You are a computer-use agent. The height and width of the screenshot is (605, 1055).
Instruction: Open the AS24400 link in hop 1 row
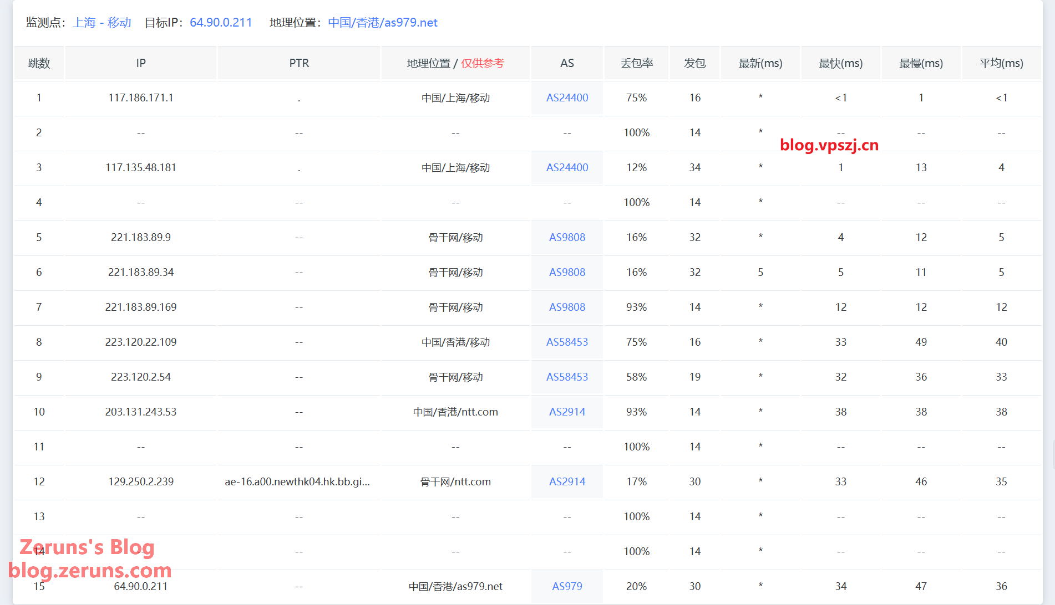(x=567, y=98)
